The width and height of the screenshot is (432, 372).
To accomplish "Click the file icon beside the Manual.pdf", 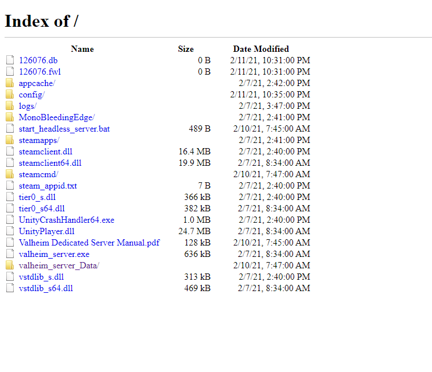I will (10, 242).
